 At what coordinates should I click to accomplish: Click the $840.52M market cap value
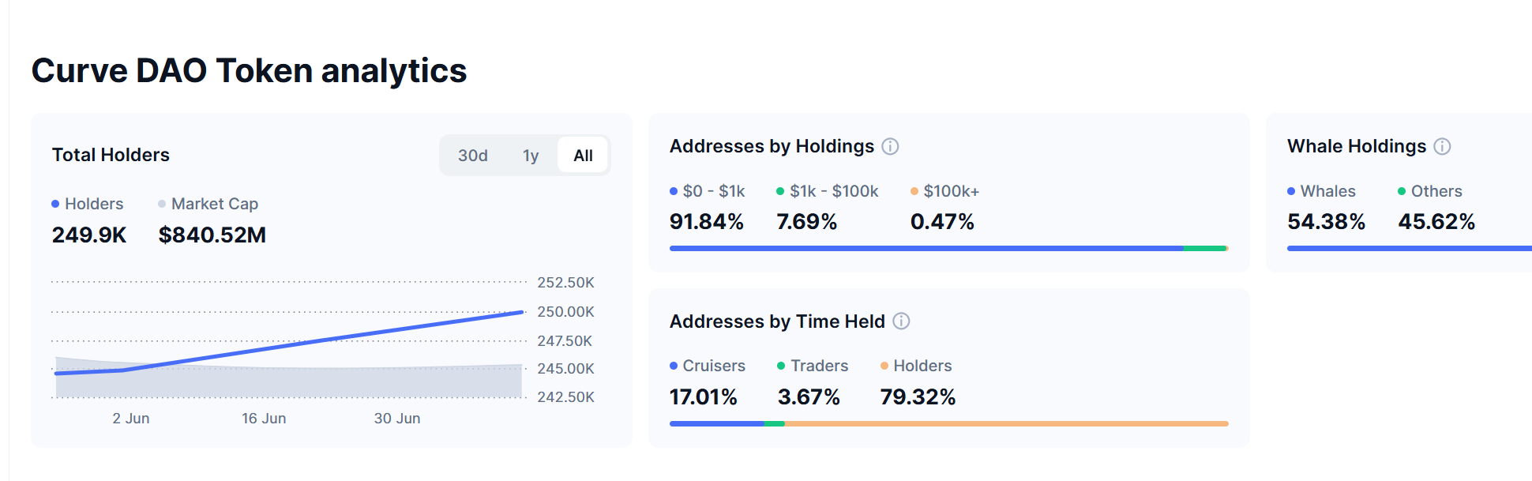click(212, 235)
